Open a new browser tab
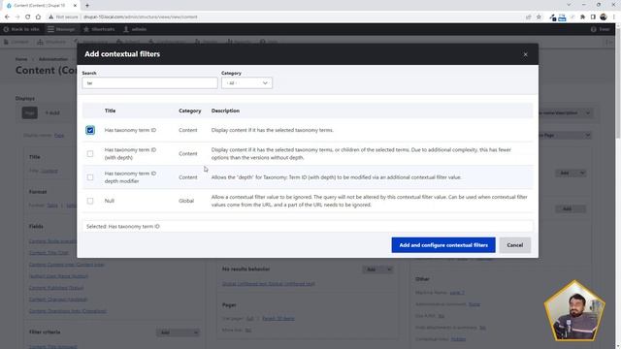The image size is (621, 349). coord(87,6)
